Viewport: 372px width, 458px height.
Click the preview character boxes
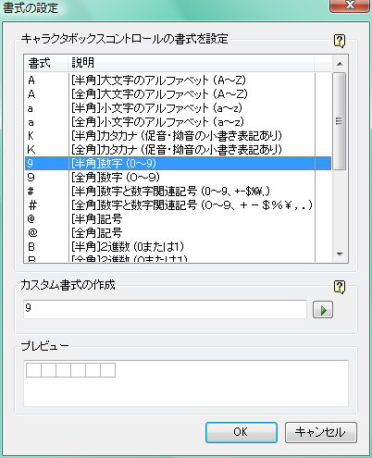[70, 370]
